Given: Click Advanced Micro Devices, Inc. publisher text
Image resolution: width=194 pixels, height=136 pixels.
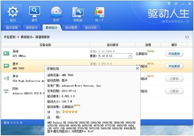Looking at the screenshot, I should pyautogui.click(x=82, y=86).
